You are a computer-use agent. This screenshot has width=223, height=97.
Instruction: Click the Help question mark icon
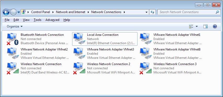click(x=215, y=26)
